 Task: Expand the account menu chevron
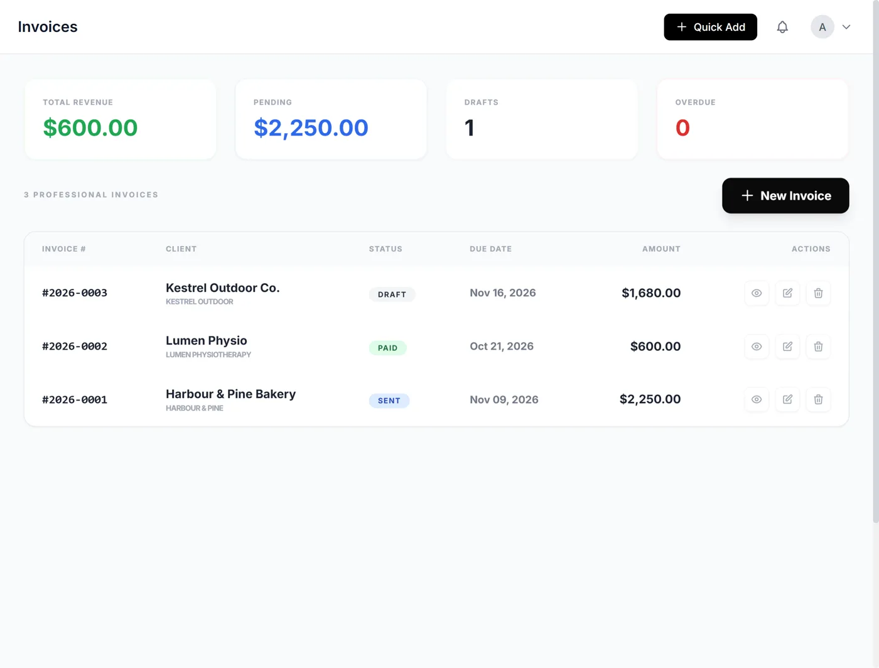846,27
